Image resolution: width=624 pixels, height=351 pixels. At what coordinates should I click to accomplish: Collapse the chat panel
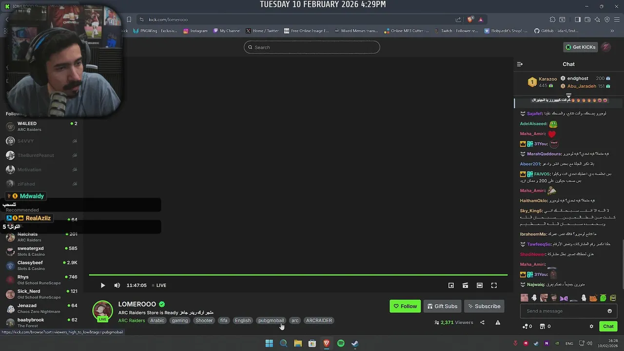pyautogui.click(x=520, y=64)
